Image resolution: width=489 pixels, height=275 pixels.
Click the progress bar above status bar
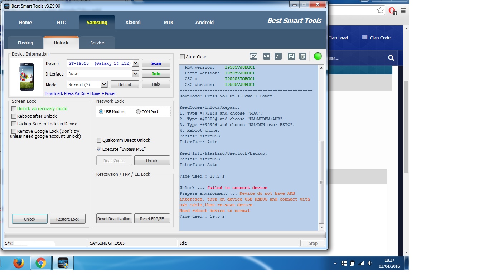[165, 235]
